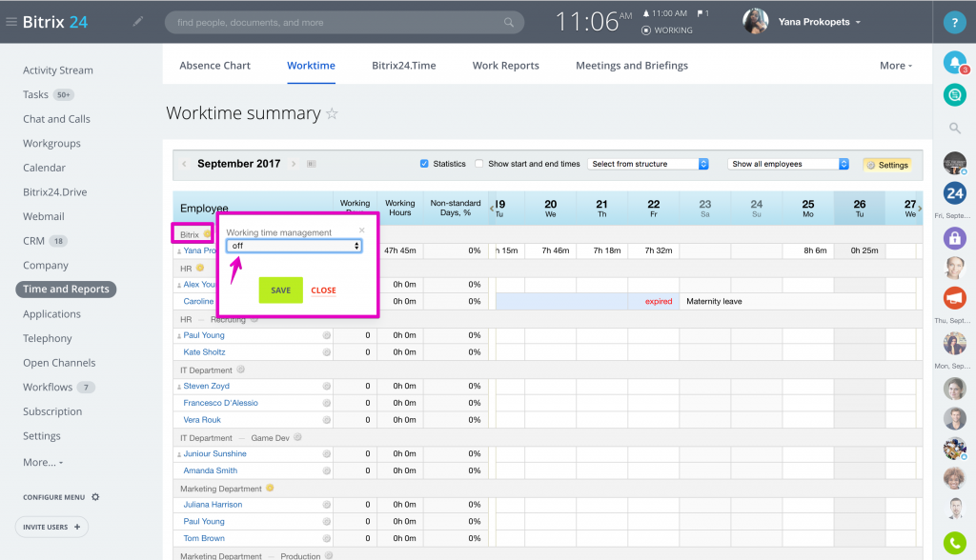Open settings gear for Amanda Smith row
The height and width of the screenshot is (560, 976).
(x=326, y=471)
